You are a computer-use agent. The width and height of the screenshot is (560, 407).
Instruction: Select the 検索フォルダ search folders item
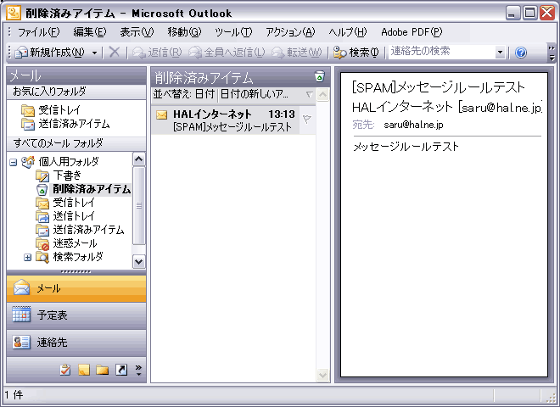[70, 257]
